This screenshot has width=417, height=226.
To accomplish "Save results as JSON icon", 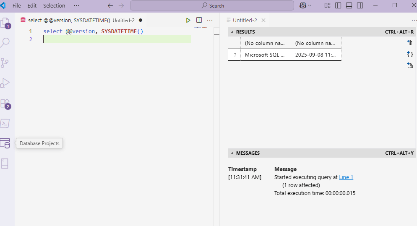I will (x=410, y=54).
